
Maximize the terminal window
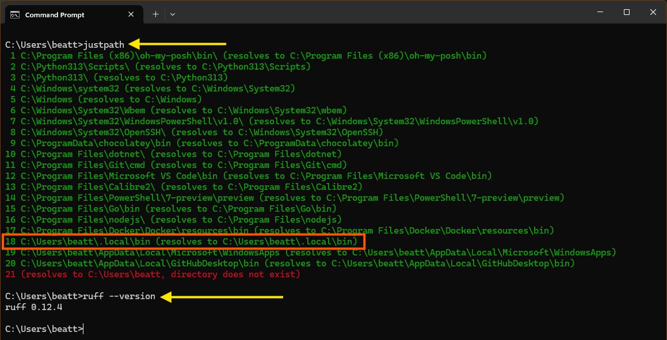point(627,12)
